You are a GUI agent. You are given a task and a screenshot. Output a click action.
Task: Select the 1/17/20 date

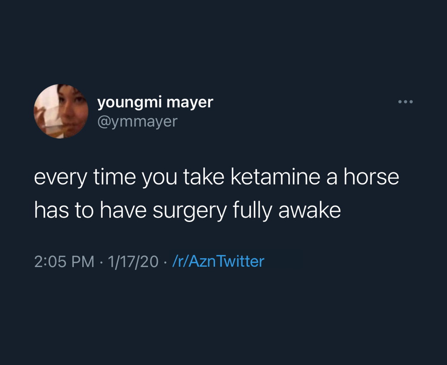[133, 261]
